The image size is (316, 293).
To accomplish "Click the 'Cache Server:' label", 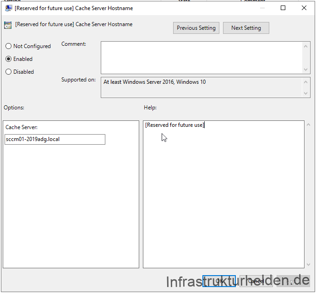I will click(22, 127).
